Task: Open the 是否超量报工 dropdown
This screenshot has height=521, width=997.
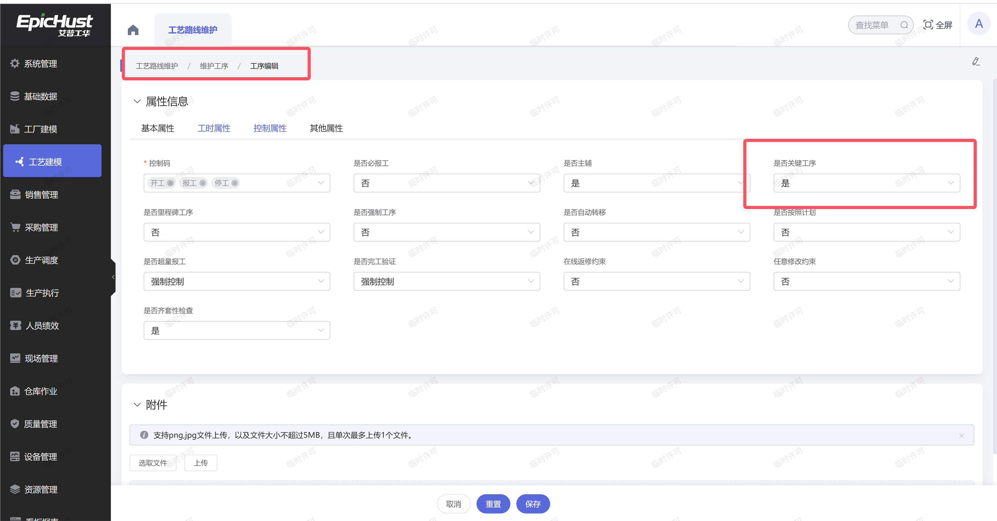Action: point(237,281)
